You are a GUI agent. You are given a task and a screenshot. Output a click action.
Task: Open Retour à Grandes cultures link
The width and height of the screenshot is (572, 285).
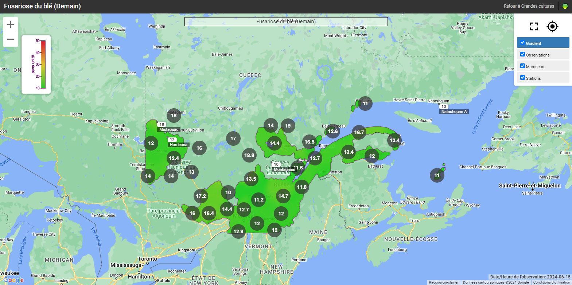click(529, 6)
